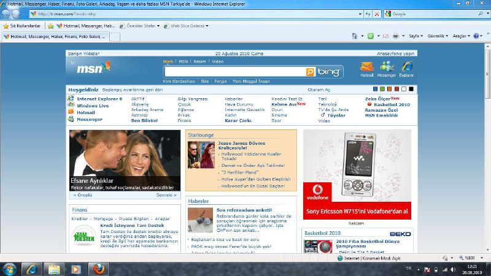Click the network signal tray icon

444,269
